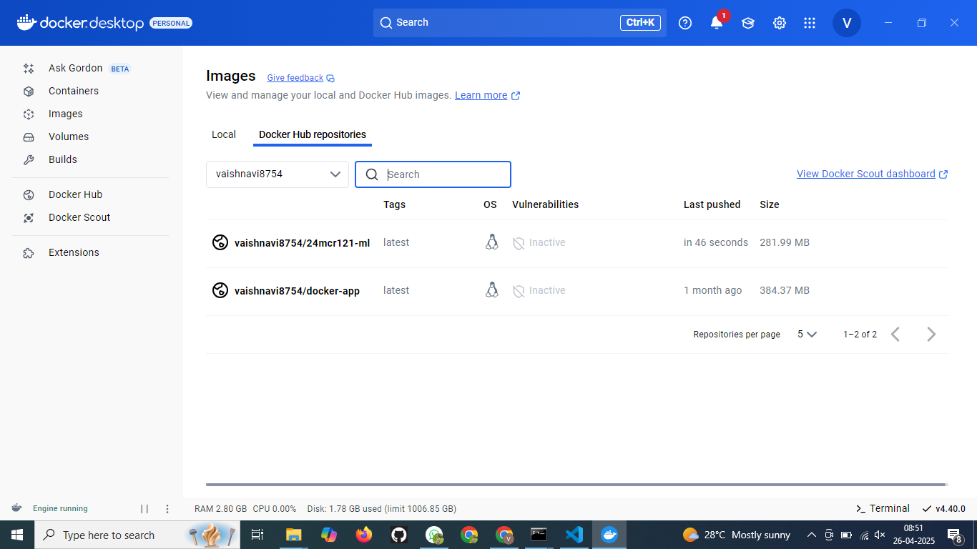Click the top Search bar with Ctrl+K
The width and height of the screenshot is (977, 549).
(x=520, y=23)
